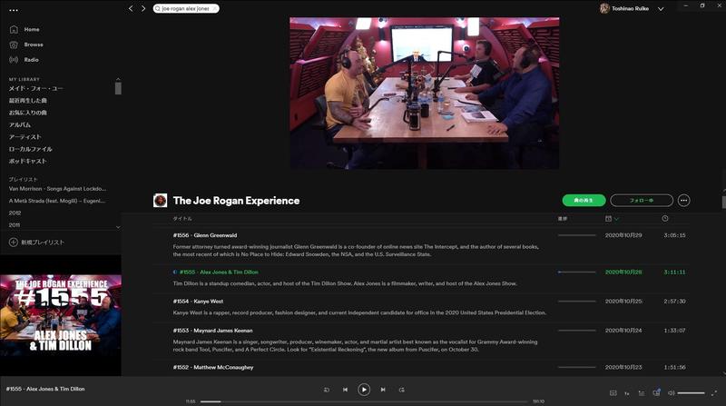Click now-playing title '#1555 - Alex Jones & Tim Dillon'

[45, 389]
